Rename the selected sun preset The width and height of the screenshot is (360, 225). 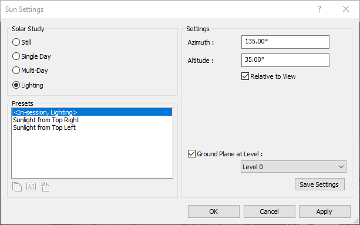click(31, 186)
